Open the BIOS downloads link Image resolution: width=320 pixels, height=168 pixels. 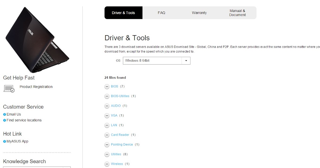pyautogui.click(x=114, y=86)
